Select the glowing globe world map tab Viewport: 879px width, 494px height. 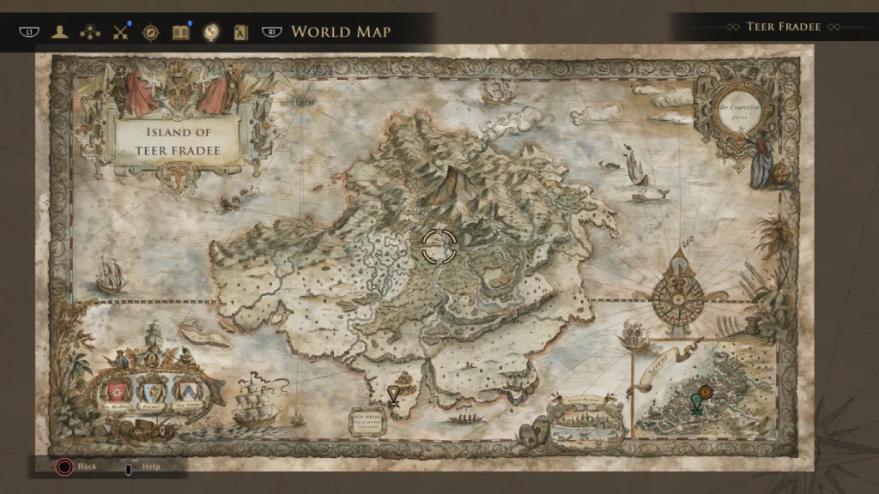[x=211, y=32]
